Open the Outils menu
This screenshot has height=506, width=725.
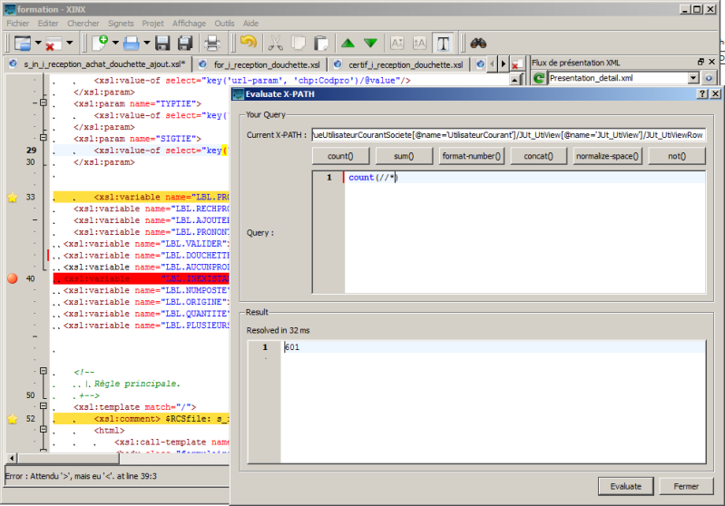click(x=224, y=24)
